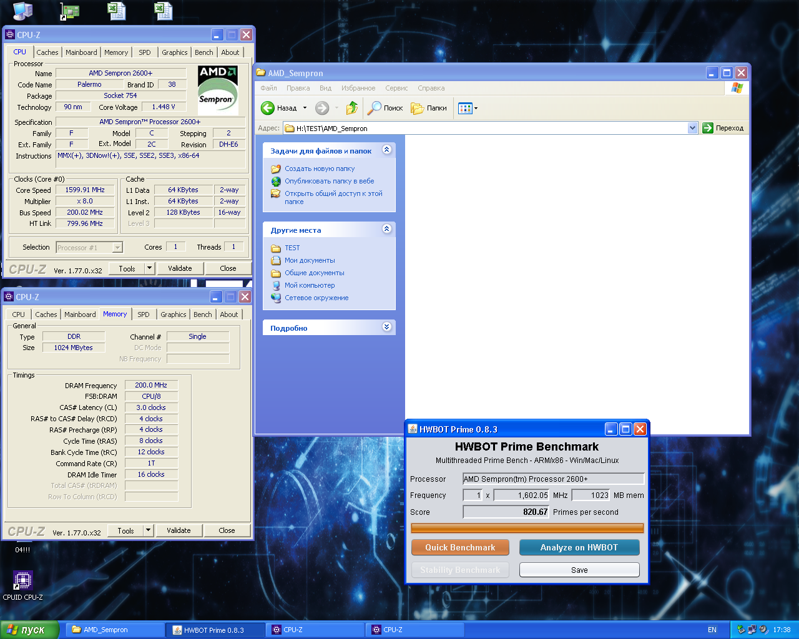This screenshot has width=799, height=639.
Task: Open Избранное menu in Explorer
Action: point(358,88)
